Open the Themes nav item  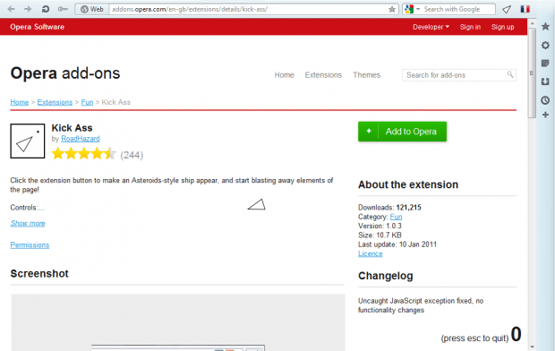[366, 75]
